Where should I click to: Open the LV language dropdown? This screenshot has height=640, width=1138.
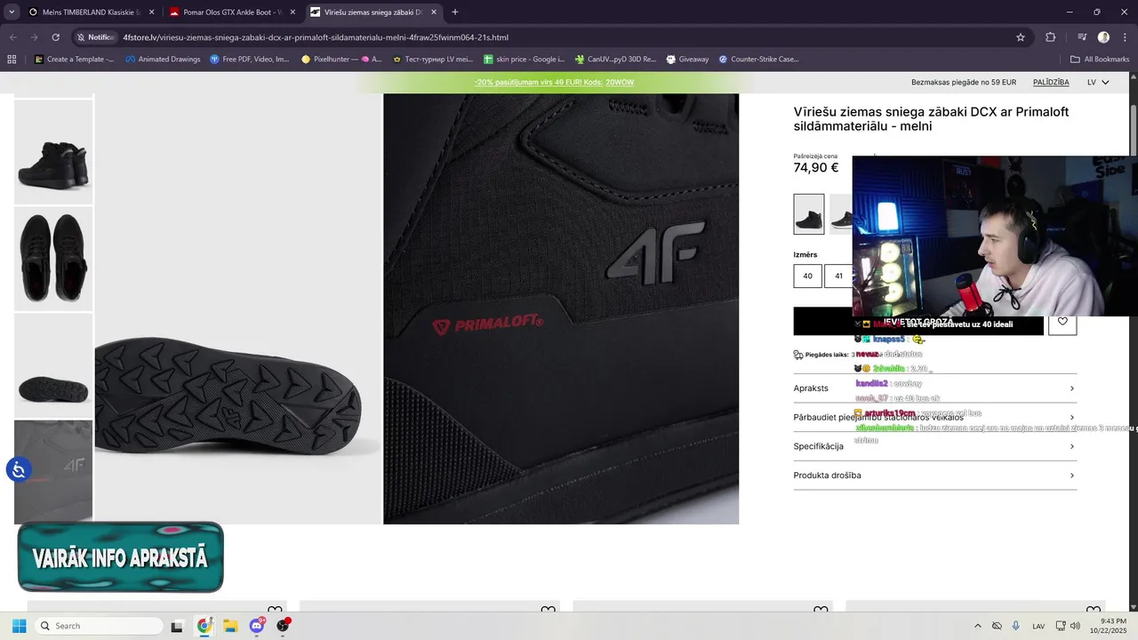(x=1098, y=82)
